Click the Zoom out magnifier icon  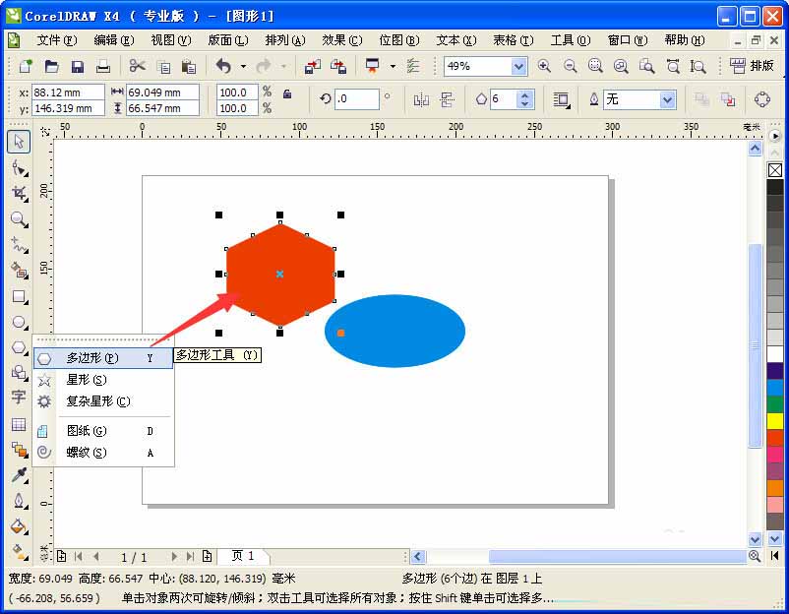570,66
